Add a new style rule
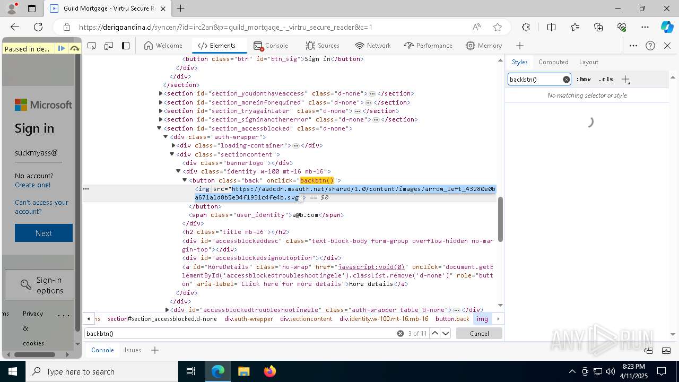This screenshot has width=679, height=382. click(x=625, y=80)
